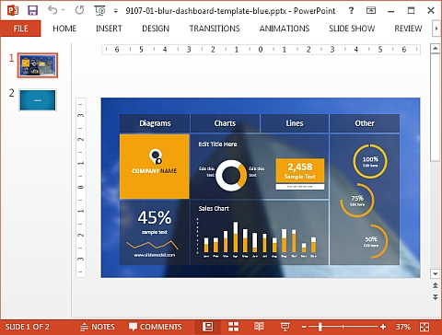Click the 37% zoom level
Image resolution: width=442 pixels, height=335 pixels.
point(403,327)
